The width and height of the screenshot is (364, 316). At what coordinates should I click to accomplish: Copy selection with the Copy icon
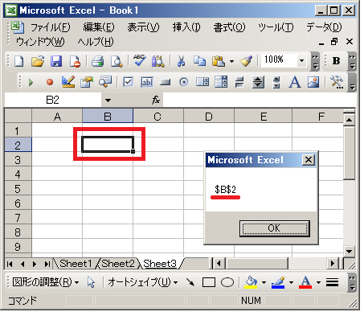pyautogui.click(x=199, y=61)
